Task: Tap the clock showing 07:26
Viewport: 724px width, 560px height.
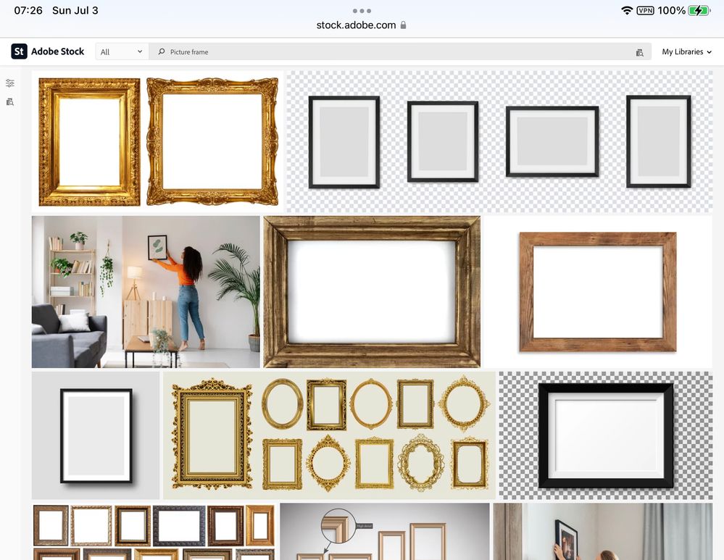Action: (x=28, y=10)
